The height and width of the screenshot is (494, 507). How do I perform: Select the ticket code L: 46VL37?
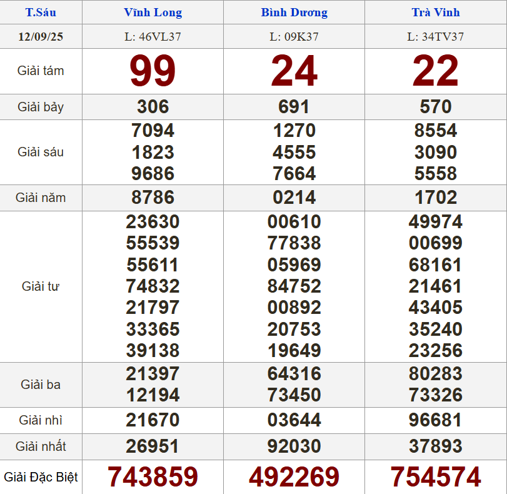coord(153,36)
